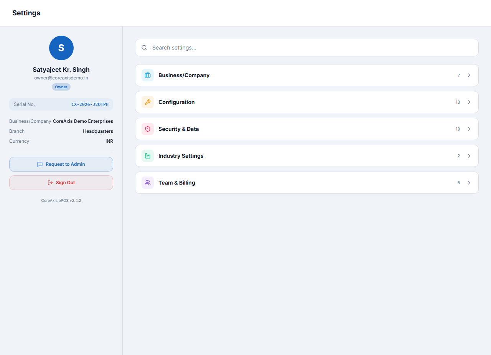Click the CoreAxis ePOS v2.4.2 version text
The height and width of the screenshot is (355, 491).
coord(61,200)
